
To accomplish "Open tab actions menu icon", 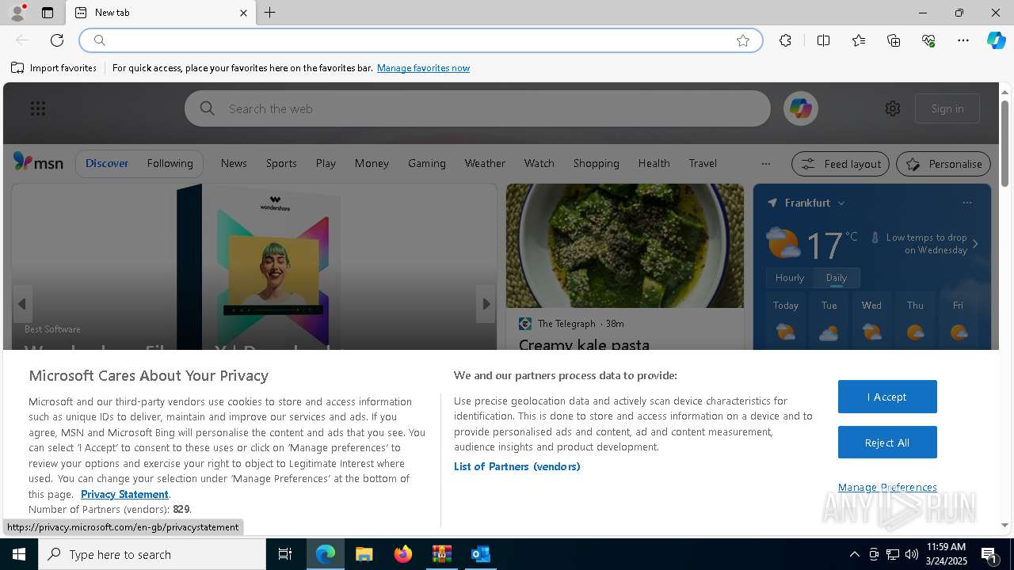I will click(x=48, y=13).
